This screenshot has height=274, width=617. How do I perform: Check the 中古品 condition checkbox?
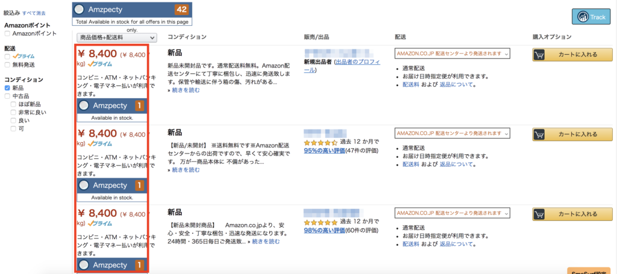[7, 96]
